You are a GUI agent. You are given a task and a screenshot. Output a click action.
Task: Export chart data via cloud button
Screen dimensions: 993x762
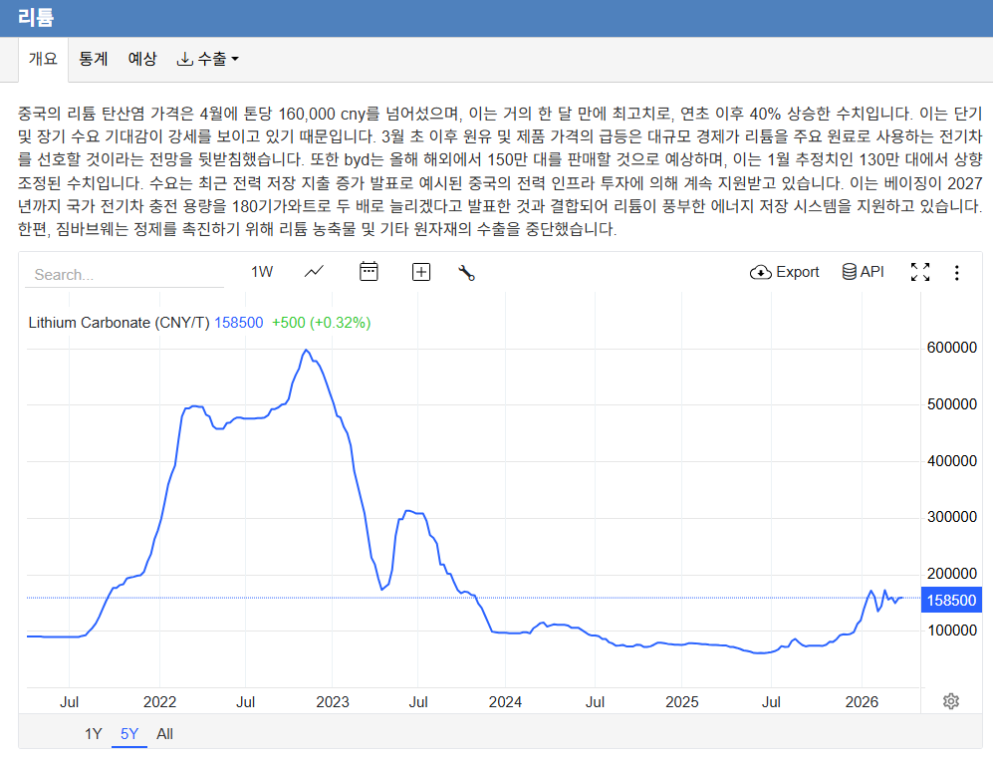pos(785,272)
